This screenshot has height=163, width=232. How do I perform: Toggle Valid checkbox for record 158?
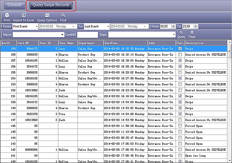[x=180, y=54]
